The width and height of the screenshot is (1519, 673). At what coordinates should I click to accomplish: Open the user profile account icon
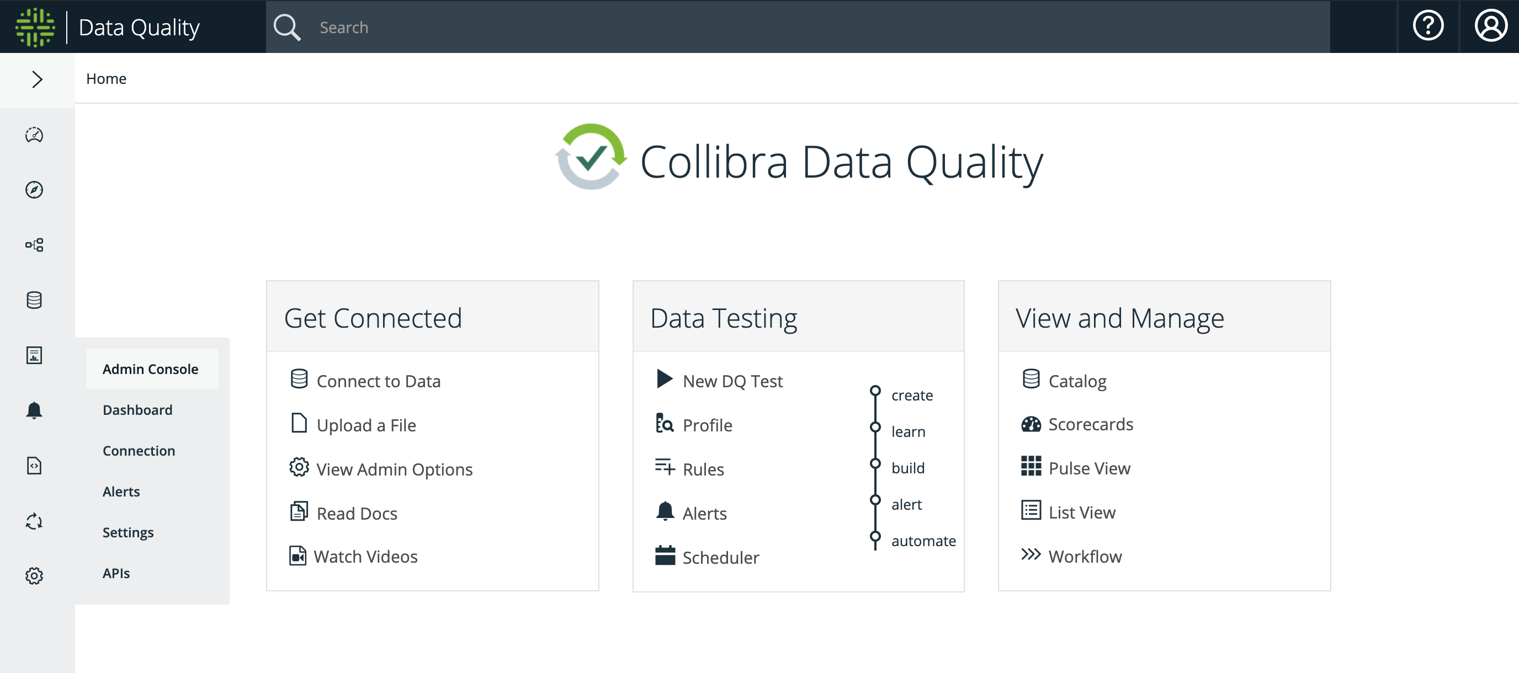(1490, 26)
